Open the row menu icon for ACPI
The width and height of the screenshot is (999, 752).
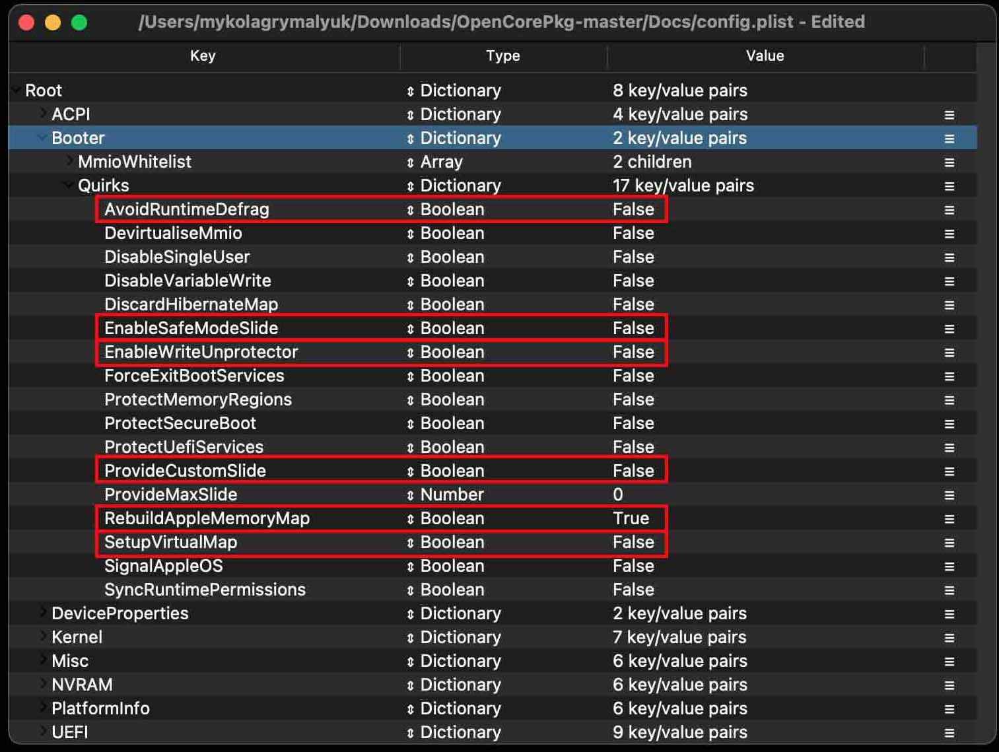click(949, 115)
